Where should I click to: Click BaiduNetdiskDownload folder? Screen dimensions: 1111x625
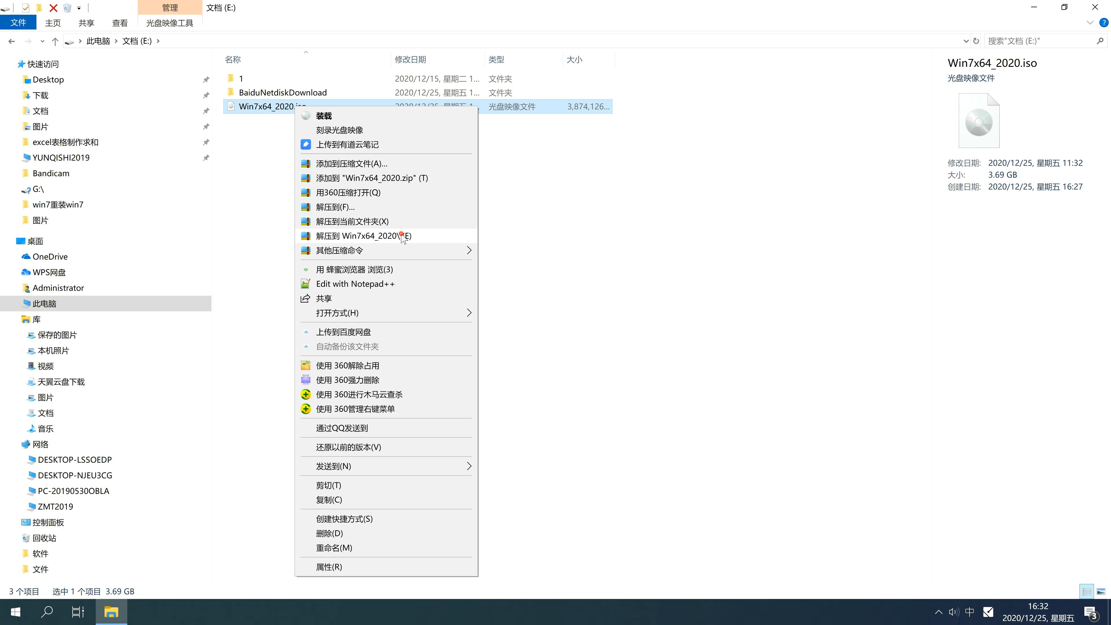tap(282, 92)
